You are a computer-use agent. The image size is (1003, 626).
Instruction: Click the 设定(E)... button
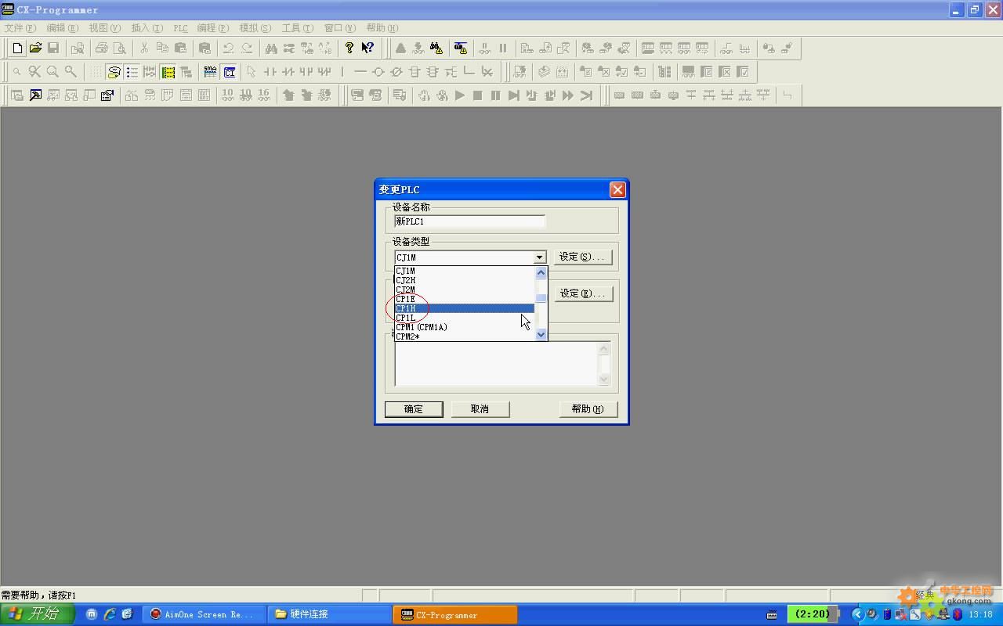tap(583, 293)
